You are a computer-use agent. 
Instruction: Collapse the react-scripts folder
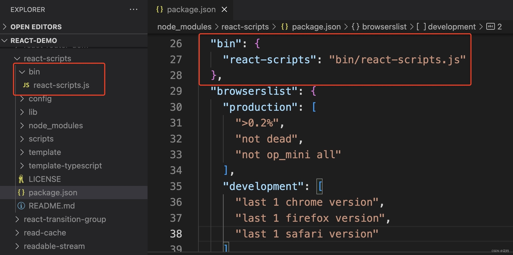74,58
